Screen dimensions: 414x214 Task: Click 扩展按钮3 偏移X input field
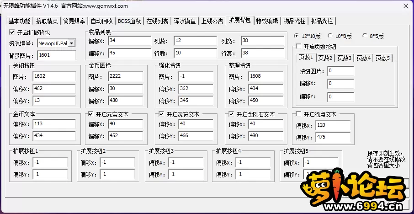pos(186,162)
